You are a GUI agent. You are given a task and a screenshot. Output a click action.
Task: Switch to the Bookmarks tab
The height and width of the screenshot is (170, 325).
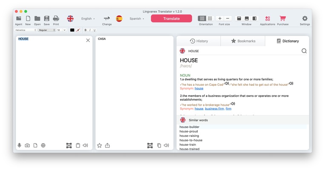(243, 41)
